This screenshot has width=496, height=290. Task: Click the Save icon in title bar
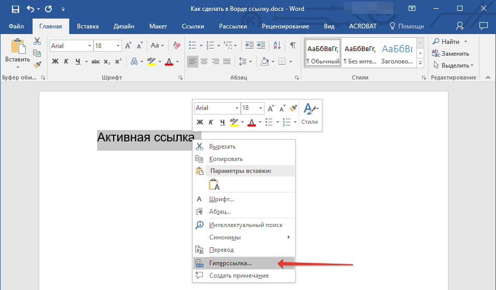point(15,9)
